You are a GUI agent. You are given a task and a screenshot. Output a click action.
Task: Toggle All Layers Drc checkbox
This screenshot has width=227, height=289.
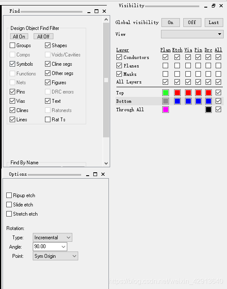click(208, 82)
